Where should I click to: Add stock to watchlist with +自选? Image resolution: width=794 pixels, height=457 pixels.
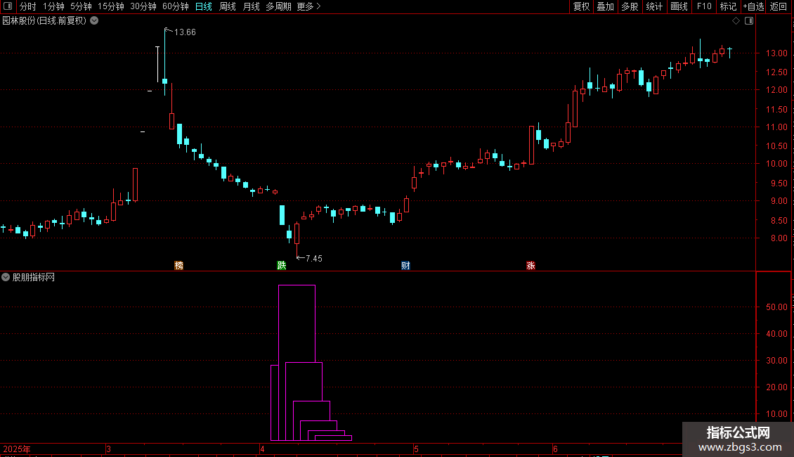(x=753, y=6)
